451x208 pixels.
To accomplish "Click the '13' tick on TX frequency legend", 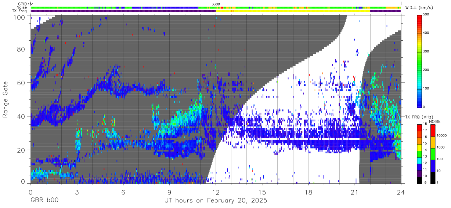I will coord(425,156).
